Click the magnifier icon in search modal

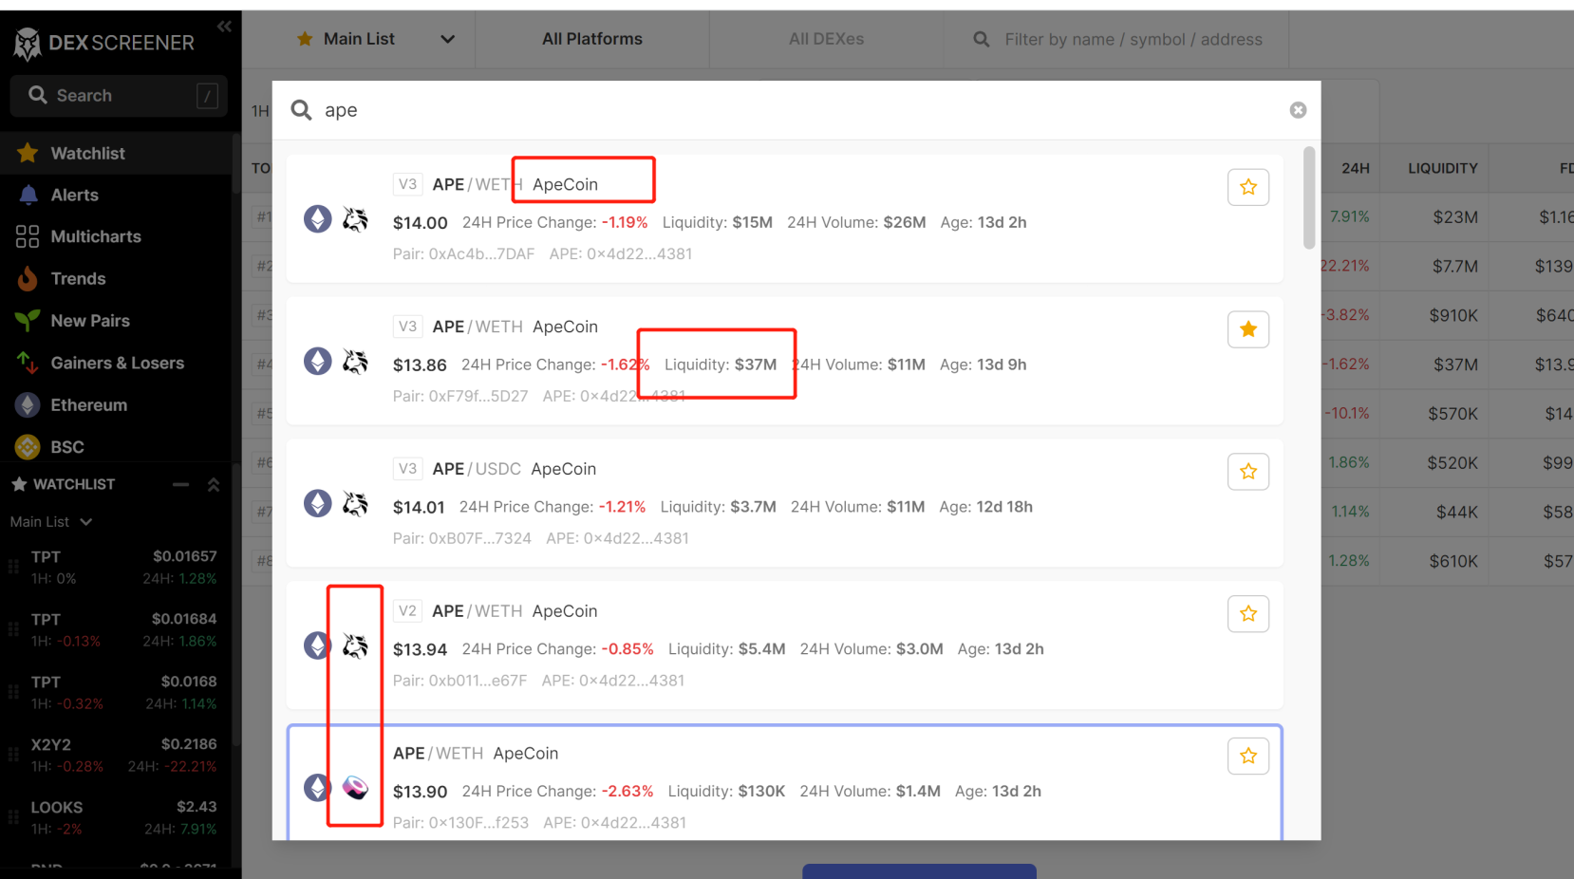click(x=301, y=110)
